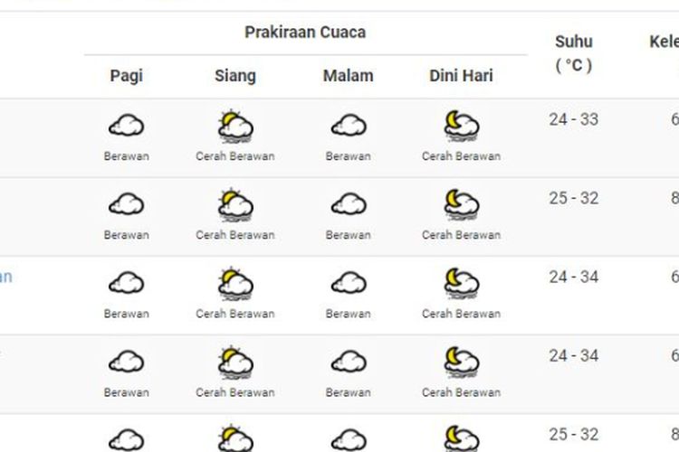679x452 pixels.
Task: Click first row Siang partly sunny icon
Action: [x=234, y=127]
